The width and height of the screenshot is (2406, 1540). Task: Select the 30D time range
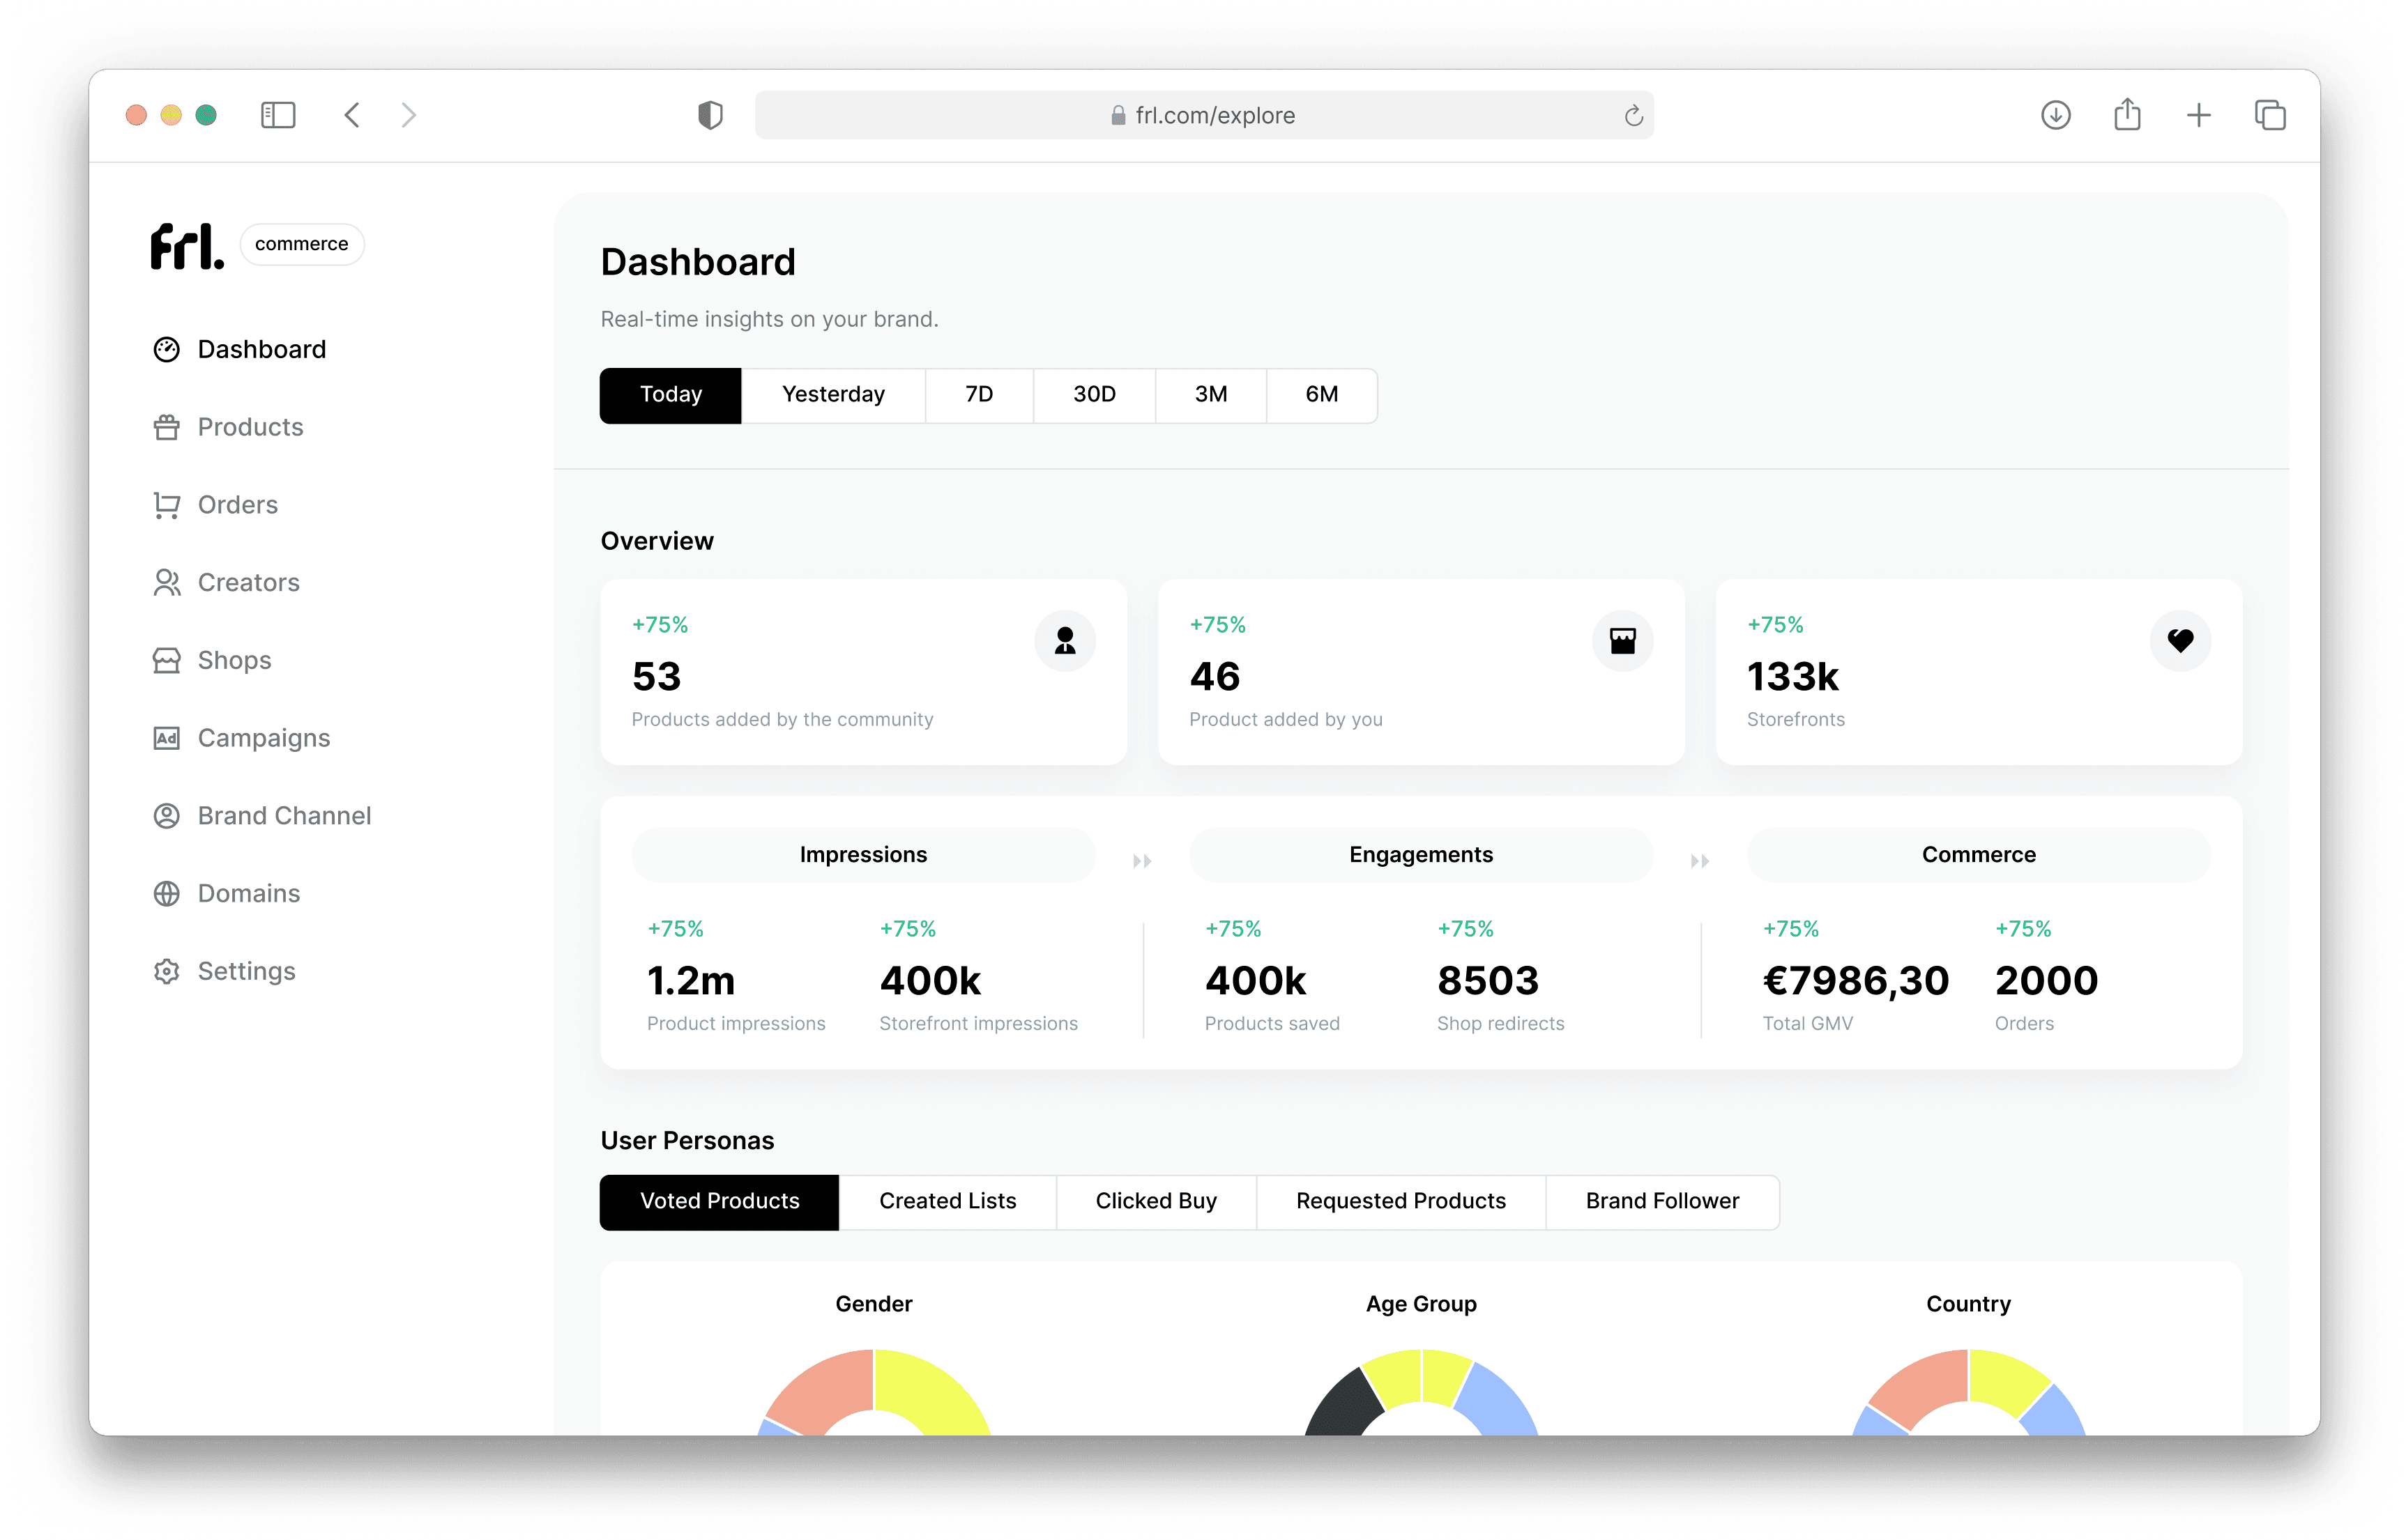pyautogui.click(x=1095, y=395)
